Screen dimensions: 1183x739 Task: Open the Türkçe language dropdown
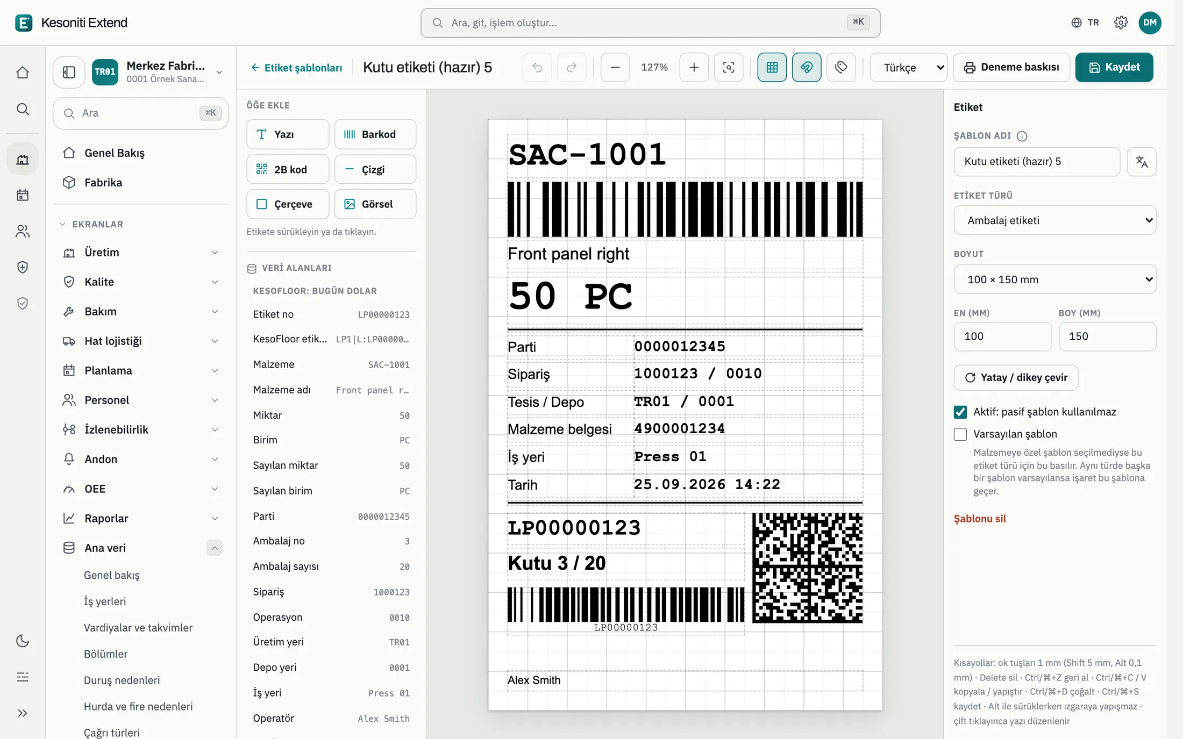click(x=909, y=67)
